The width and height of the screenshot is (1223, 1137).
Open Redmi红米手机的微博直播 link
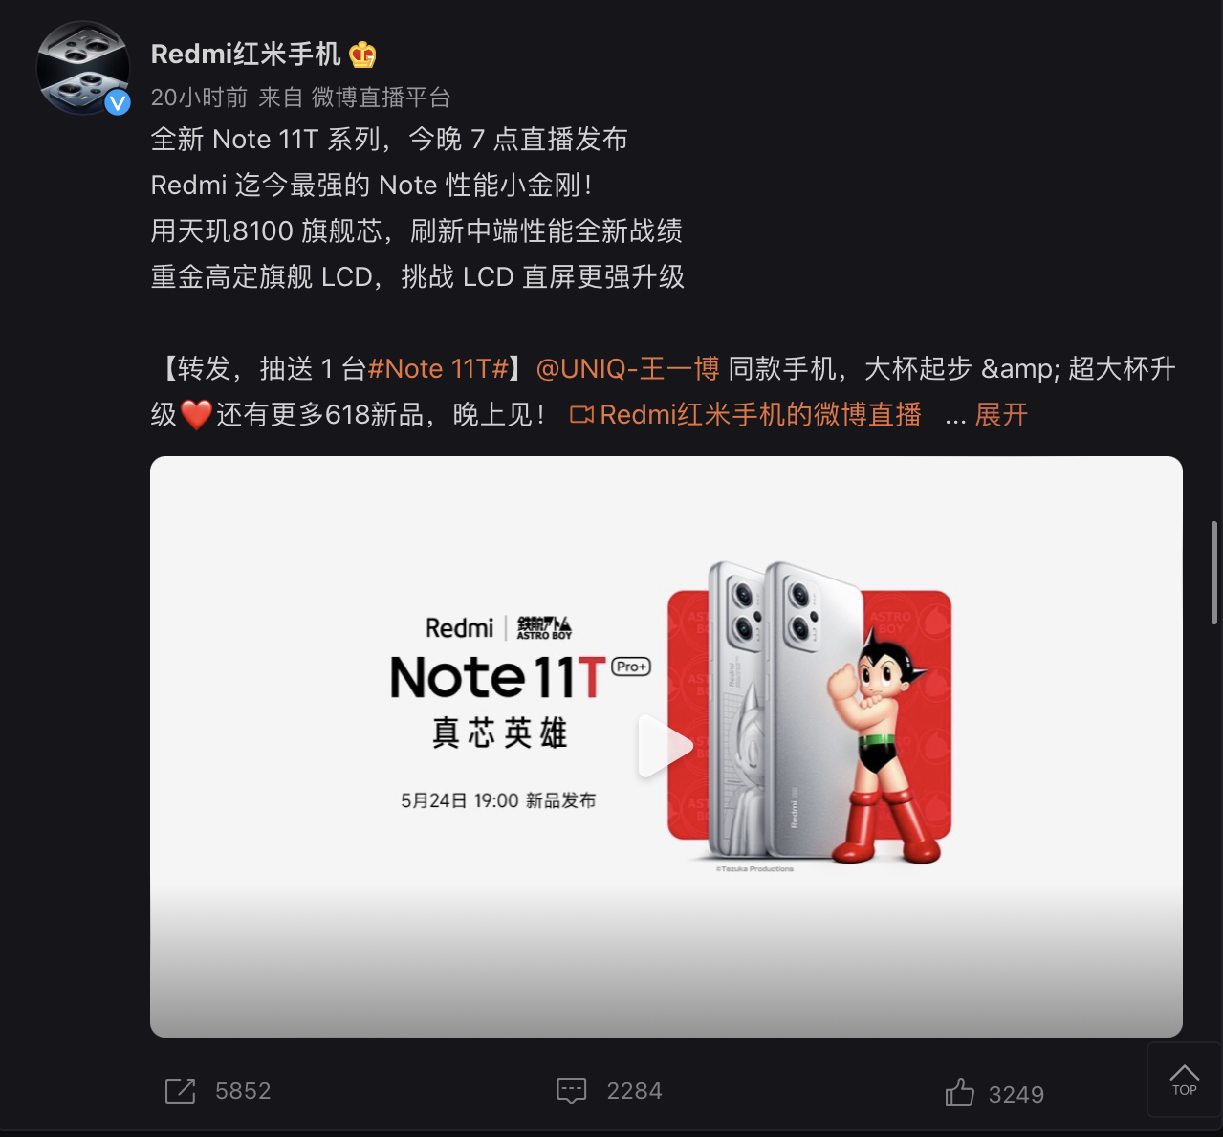click(x=760, y=415)
